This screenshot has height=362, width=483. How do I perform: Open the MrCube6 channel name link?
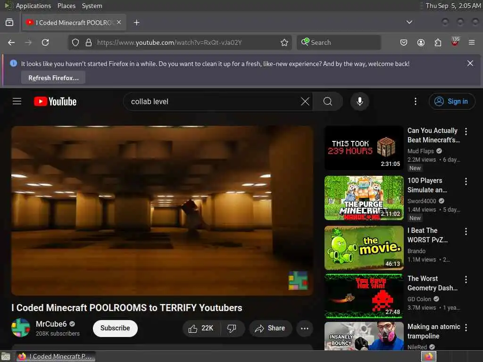tap(51, 324)
